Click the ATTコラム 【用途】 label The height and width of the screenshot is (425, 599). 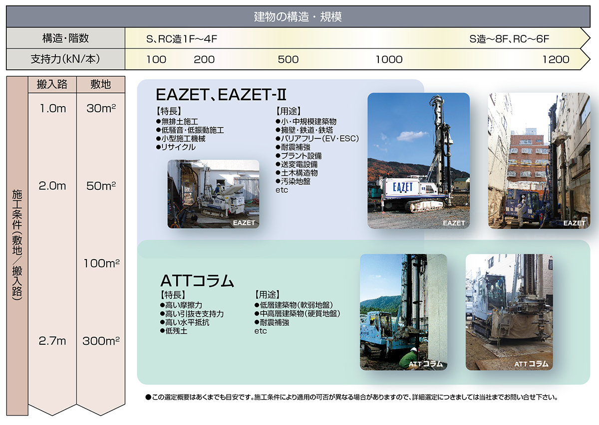coord(268,295)
